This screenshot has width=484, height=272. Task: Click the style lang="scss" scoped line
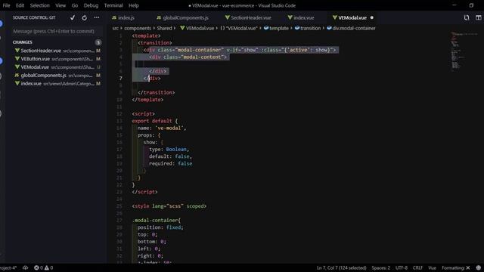coord(169,206)
